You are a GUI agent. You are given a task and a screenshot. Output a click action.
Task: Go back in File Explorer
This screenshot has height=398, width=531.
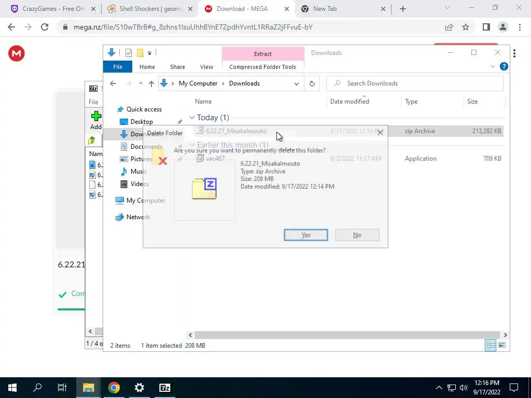pos(113,83)
